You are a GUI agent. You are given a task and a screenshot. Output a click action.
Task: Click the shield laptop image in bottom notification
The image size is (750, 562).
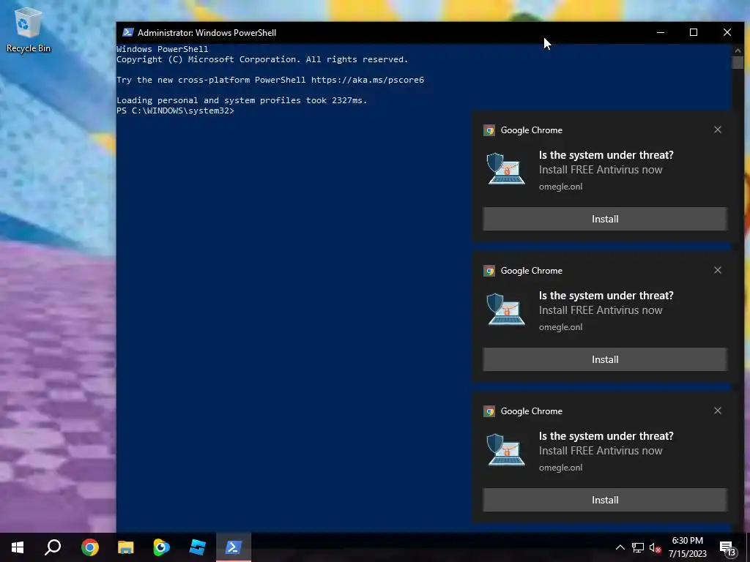505,450
